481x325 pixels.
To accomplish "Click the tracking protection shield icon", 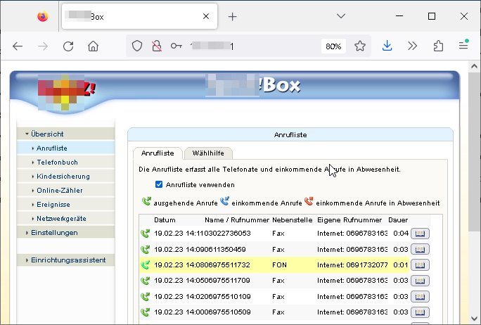I will pos(137,46).
